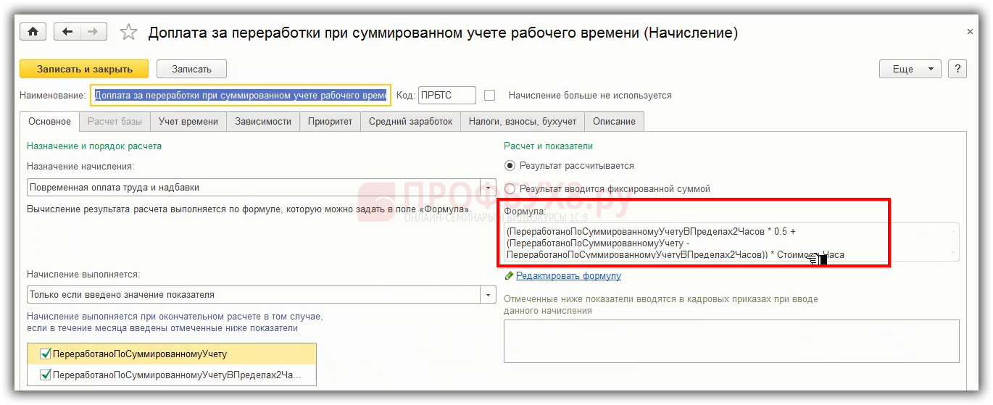
Task: Uncheck ПереработаноПоСуммированномуУчету indicator
Action: [46, 354]
